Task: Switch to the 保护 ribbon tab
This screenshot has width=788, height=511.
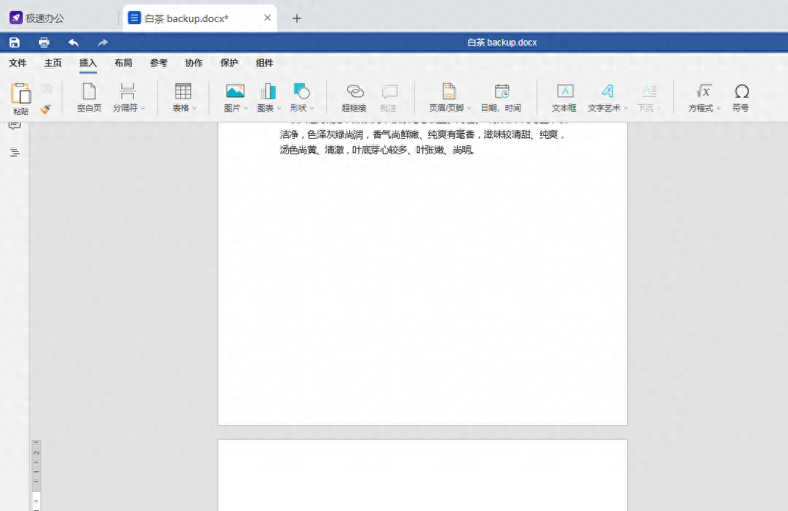Action: [x=229, y=62]
